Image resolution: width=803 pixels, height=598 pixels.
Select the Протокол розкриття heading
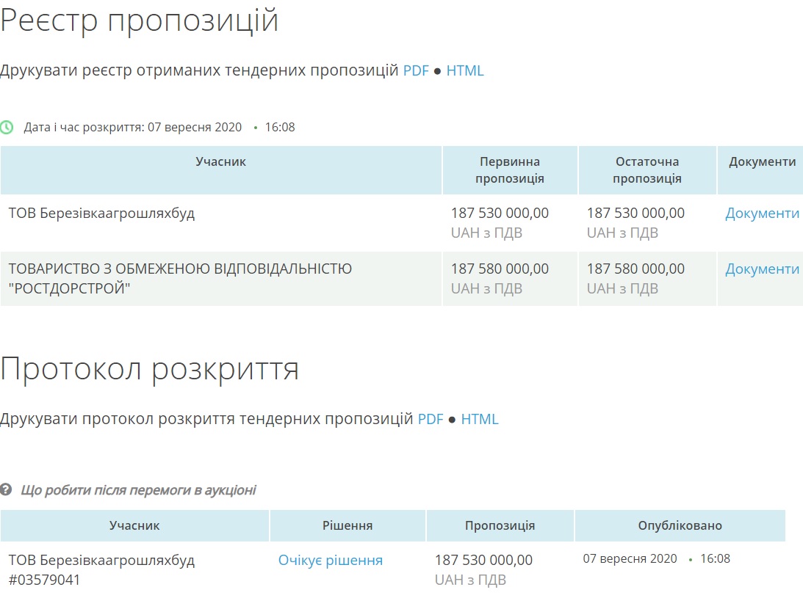(150, 369)
